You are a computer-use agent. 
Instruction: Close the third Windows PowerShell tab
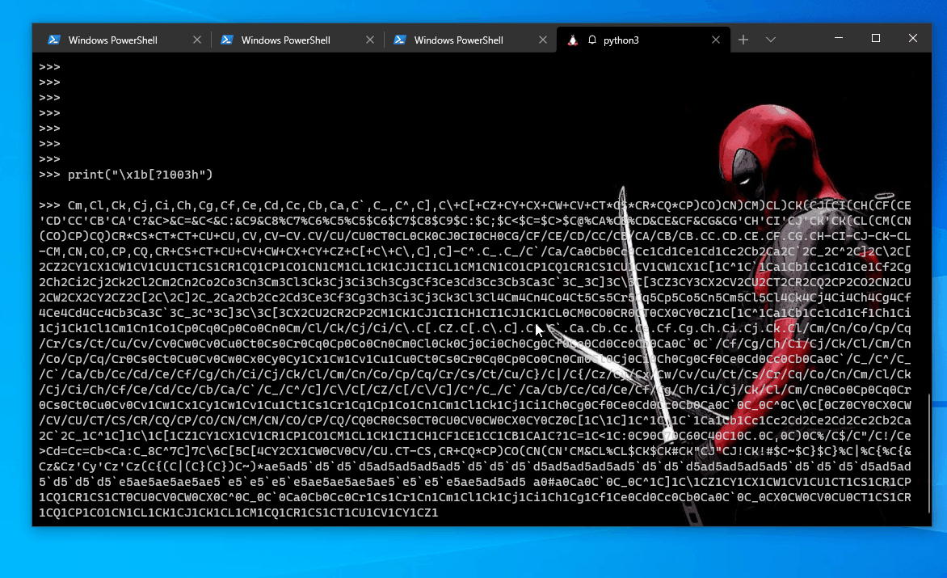point(542,40)
